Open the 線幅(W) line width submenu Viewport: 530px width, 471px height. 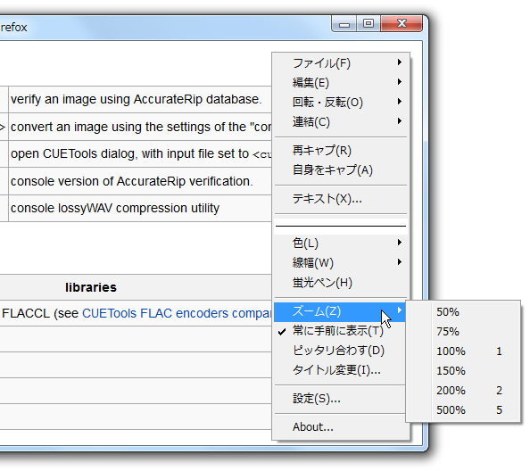[341, 262]
